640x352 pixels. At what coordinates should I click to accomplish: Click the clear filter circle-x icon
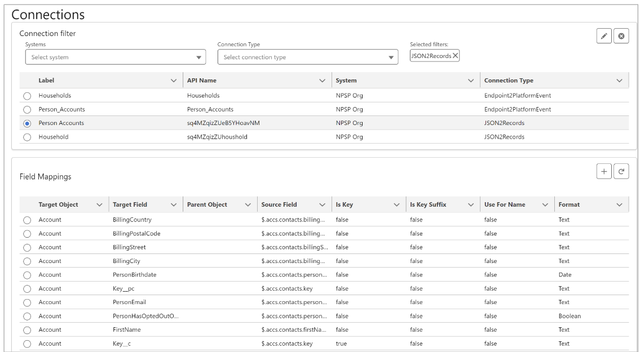[x=620, y=36]
